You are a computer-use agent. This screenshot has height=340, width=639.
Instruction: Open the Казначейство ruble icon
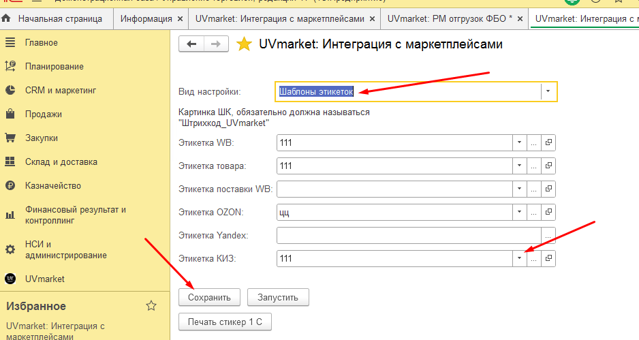coord(10,185)
